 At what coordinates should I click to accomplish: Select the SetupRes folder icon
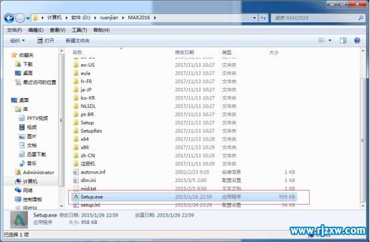[x=76, y=131]
